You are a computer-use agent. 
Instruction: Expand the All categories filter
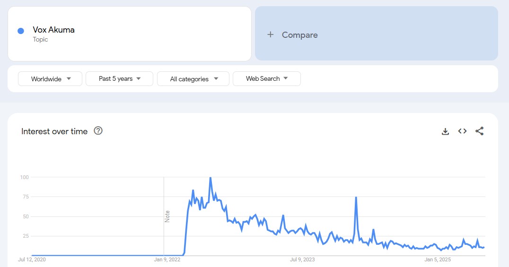[193, 79]
